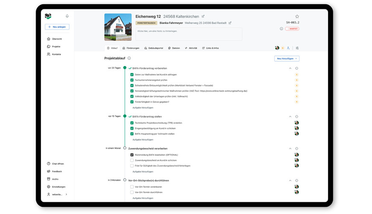The image size is (372, 214).
Task: Click Aufgabe hinzufügen under BAFA-Förderantrag vorbereiten
Action: click(143, 108)
